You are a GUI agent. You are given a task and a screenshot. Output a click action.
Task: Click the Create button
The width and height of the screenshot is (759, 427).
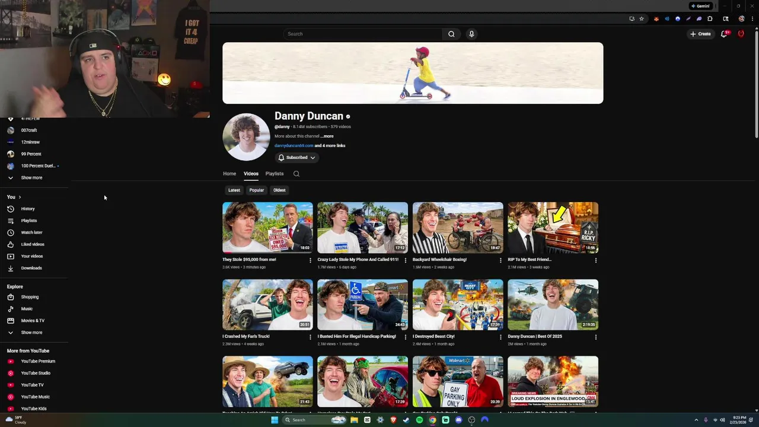pyautogui.click(x=700, y=34)
